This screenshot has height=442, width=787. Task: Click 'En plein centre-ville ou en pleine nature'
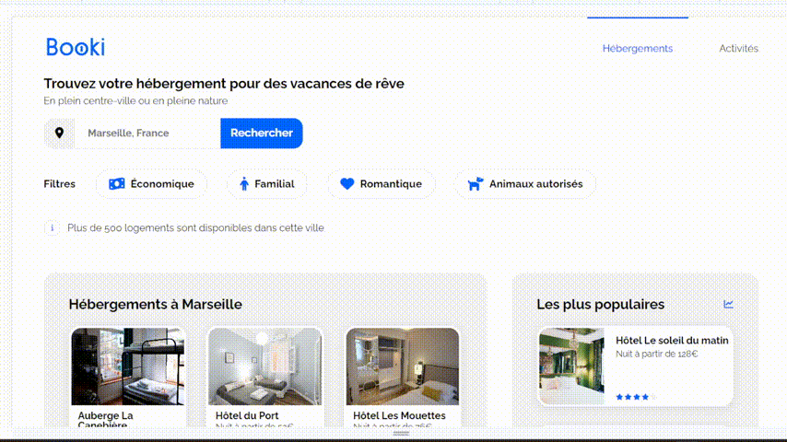pyautogui.click(x=135, y=101)
